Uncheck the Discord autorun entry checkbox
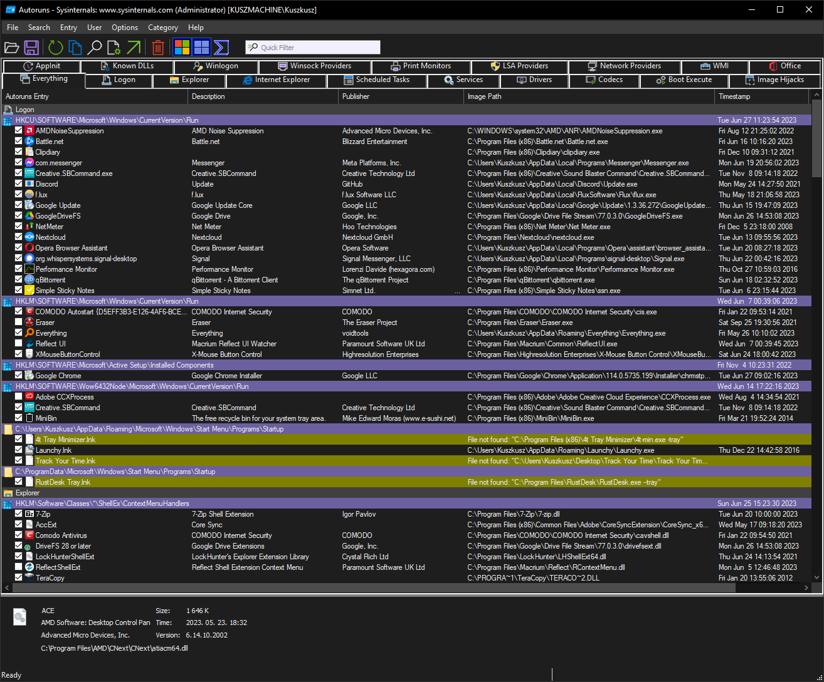This screenshot has height=682, width=824. tap(19, 184)
